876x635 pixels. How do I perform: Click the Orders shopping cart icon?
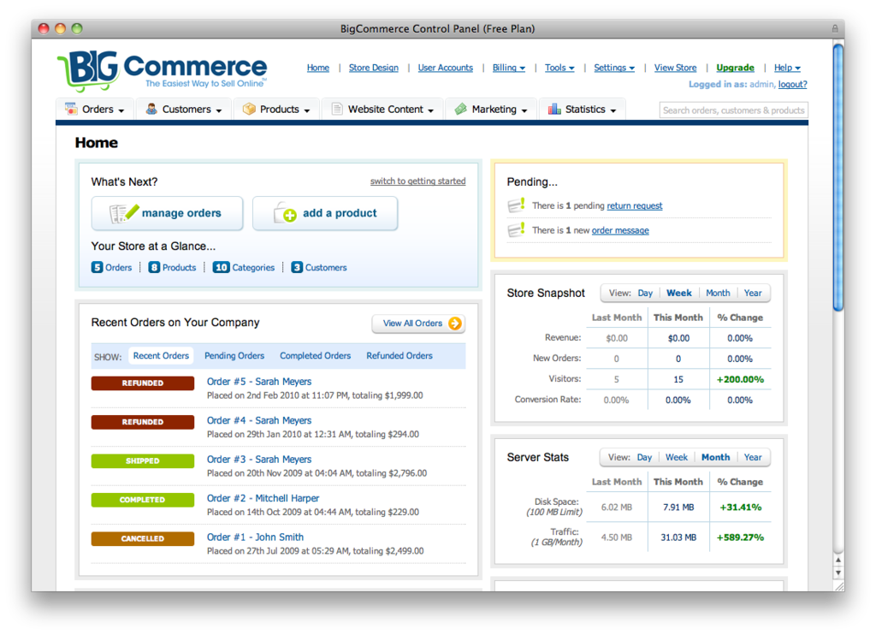[x=71, y=109]
